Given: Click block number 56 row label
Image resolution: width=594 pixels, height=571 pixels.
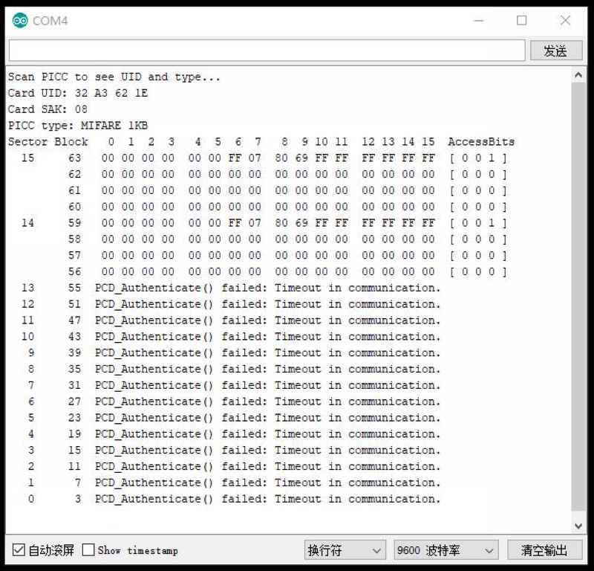Looking at the screenshot, I should 75,271.
